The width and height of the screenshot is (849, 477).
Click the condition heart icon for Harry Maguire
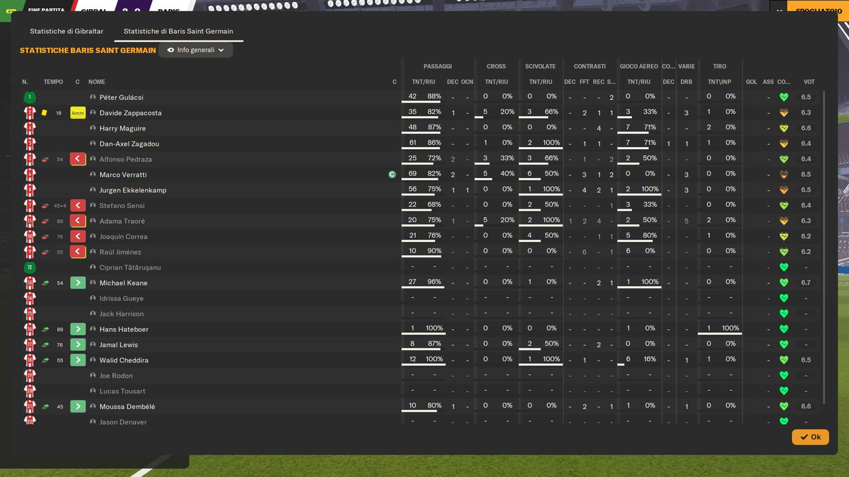tap(784, 129)
